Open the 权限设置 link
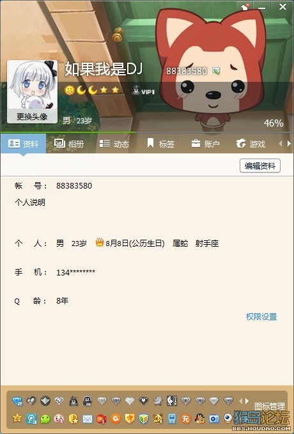Viewport: 294px width, 434px height. click(x=261, y=316)
